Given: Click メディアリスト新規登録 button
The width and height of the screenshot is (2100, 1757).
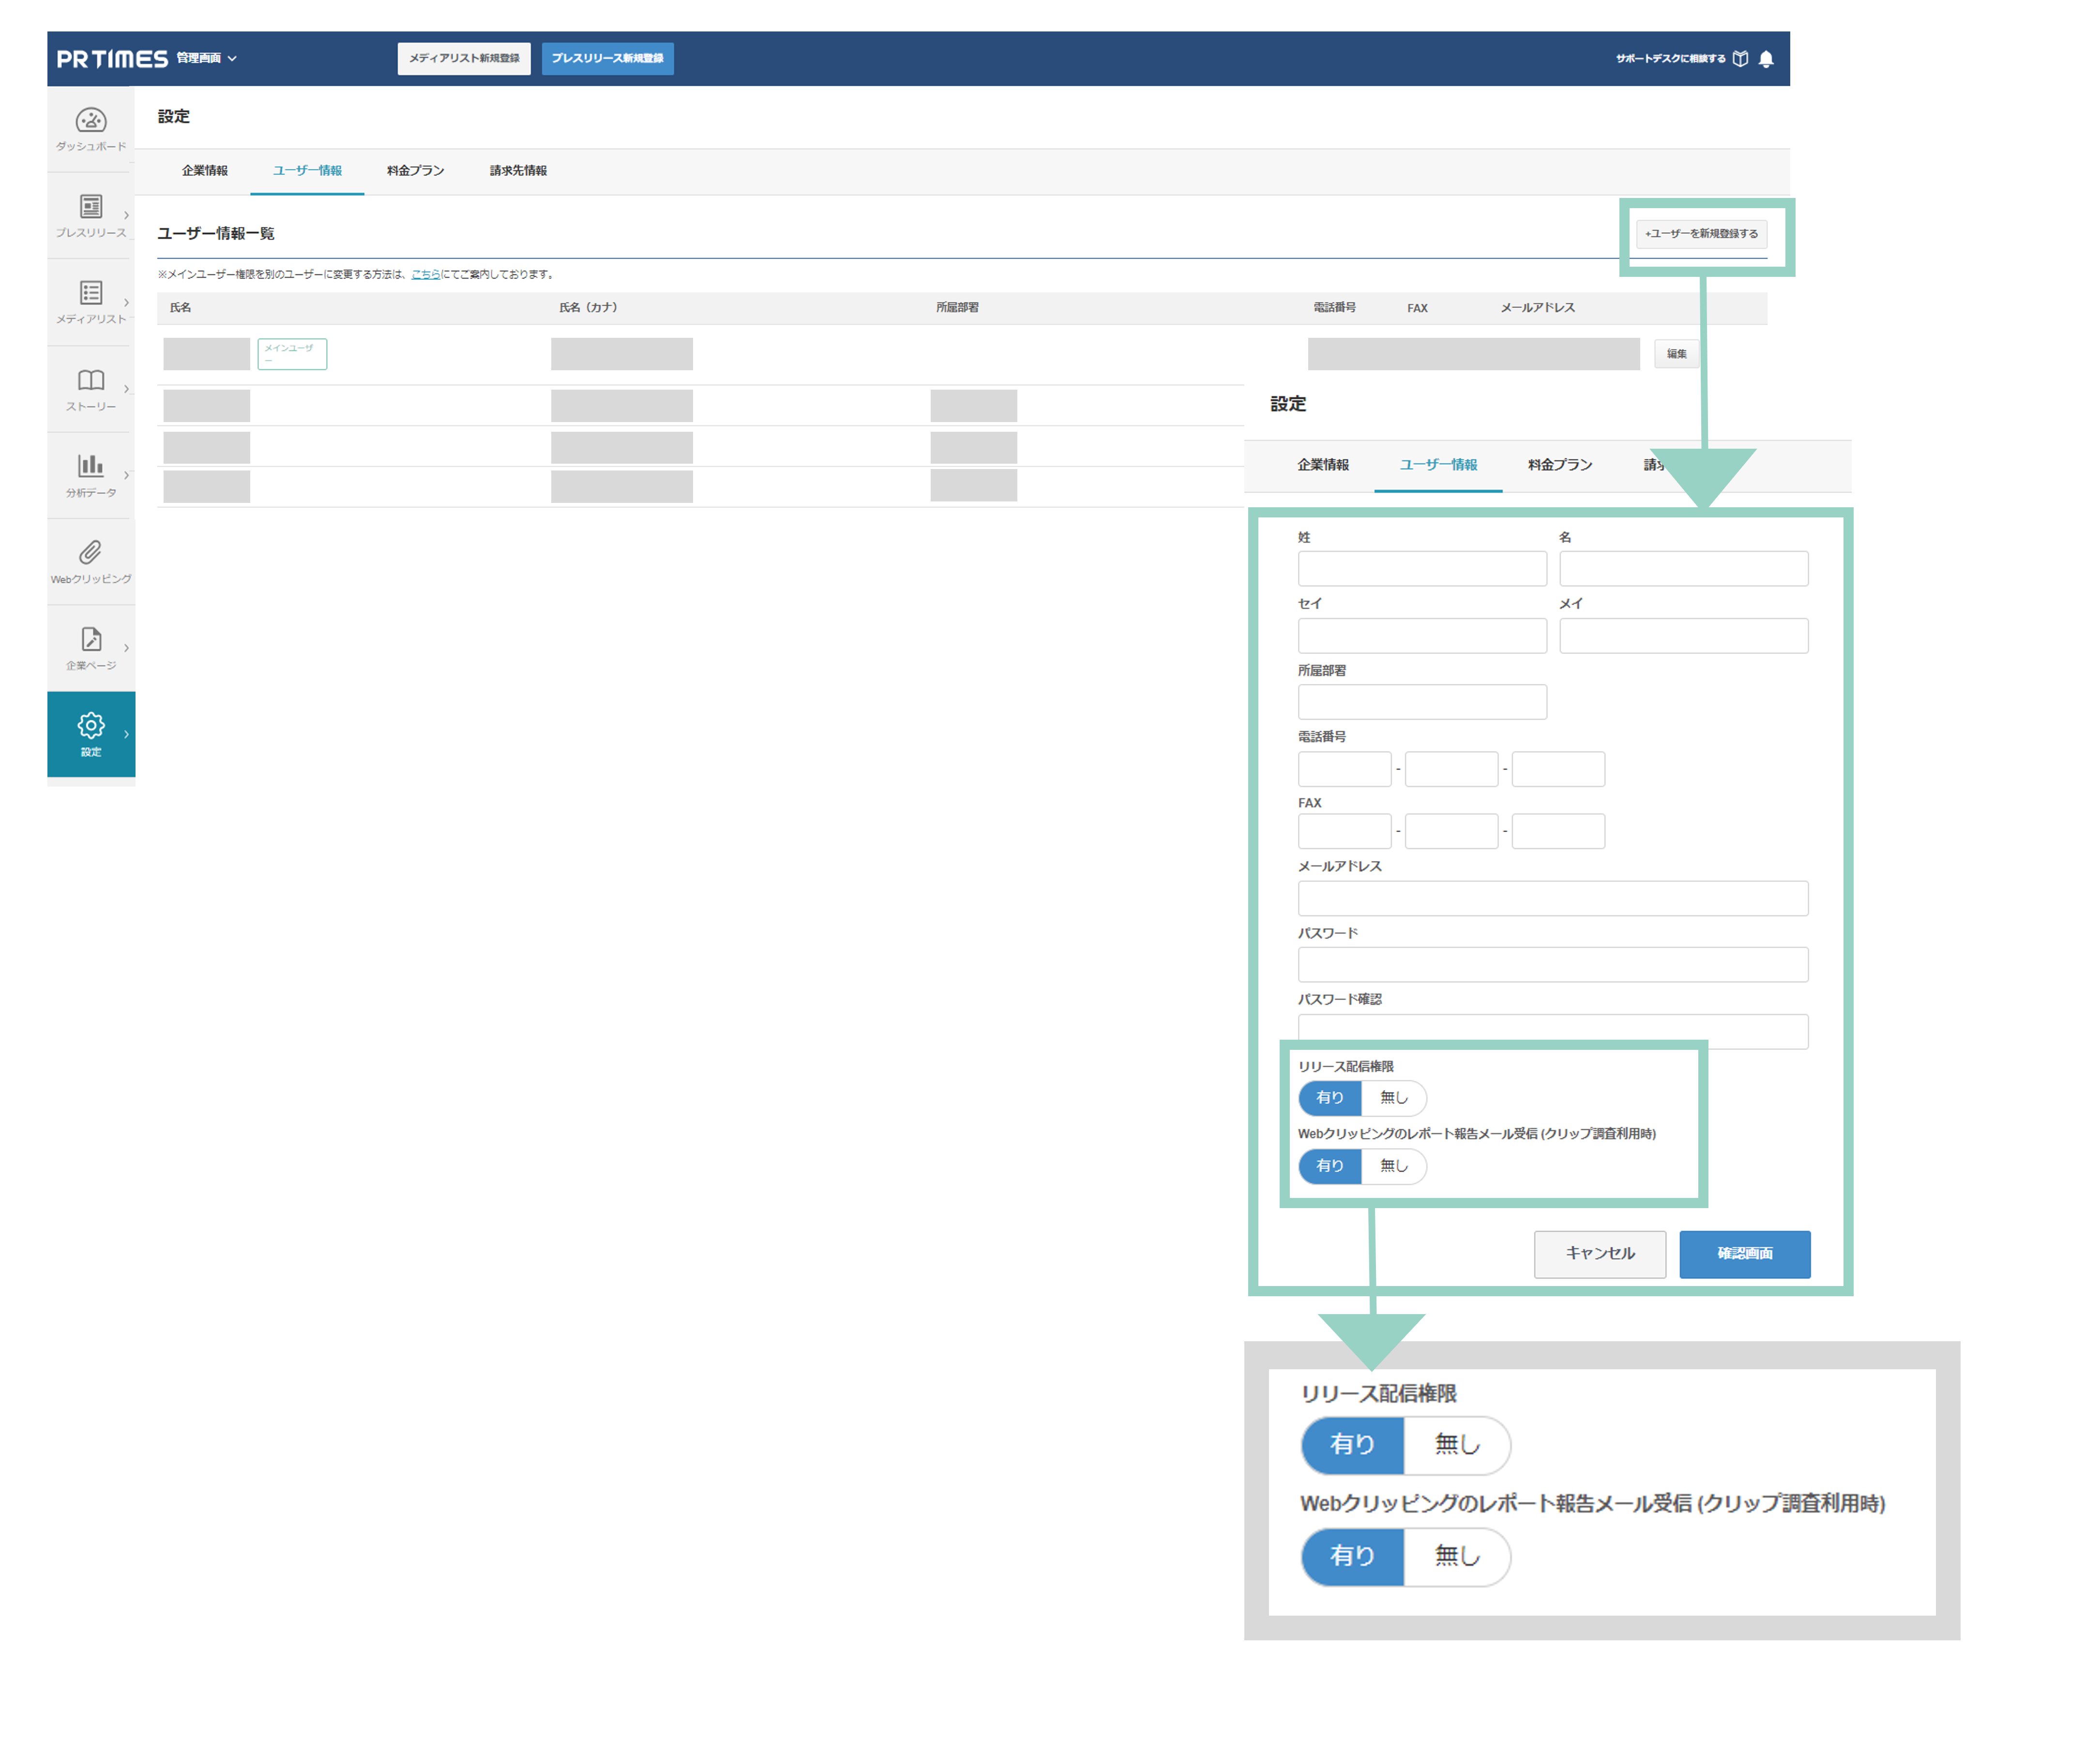Looking at the screenshot, I should [464, 58].
